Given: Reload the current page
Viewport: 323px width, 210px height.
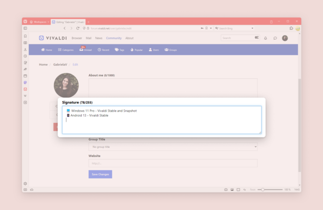Looking at the screenshot, I should [78, 28].
